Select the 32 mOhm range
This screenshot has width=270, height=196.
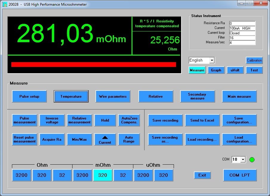[123, 175]
